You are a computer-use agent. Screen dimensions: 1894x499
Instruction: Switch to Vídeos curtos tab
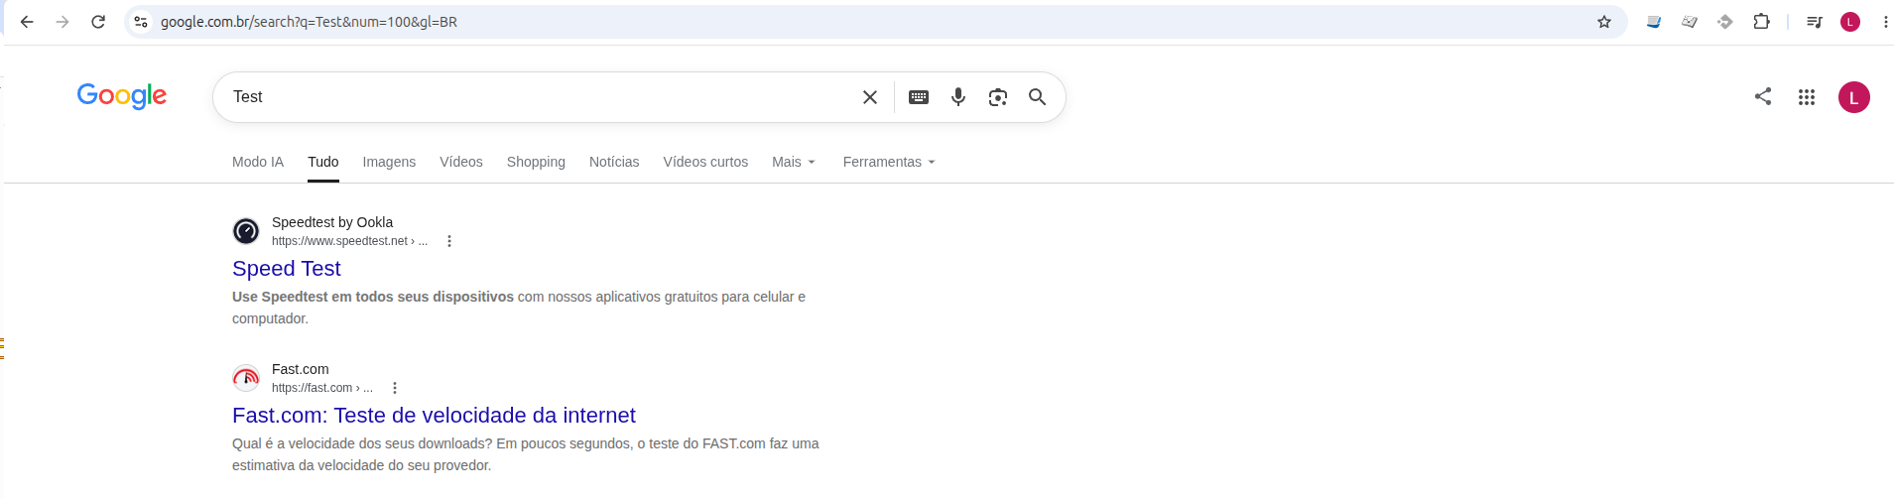click(705, 162)
